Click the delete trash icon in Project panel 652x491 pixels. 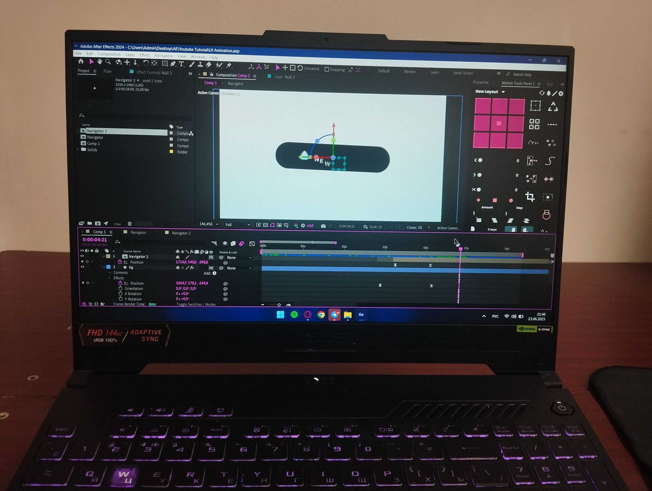pyautogui.click(x=130, y=224)
